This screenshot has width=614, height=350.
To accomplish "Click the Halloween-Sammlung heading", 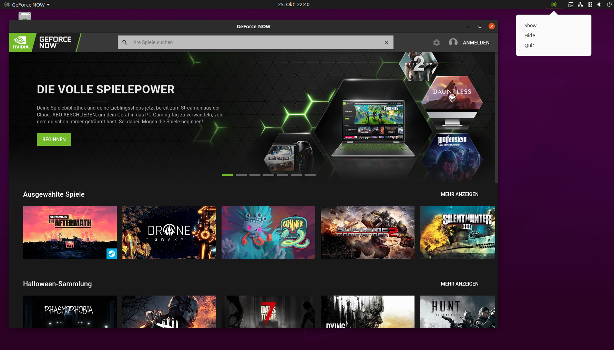I will click(x=58, y=284).
